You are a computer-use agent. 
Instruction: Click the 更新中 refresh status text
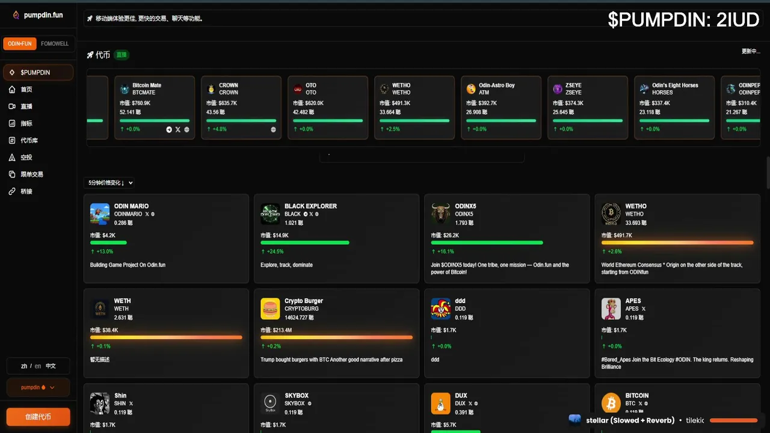pos(751,51)
